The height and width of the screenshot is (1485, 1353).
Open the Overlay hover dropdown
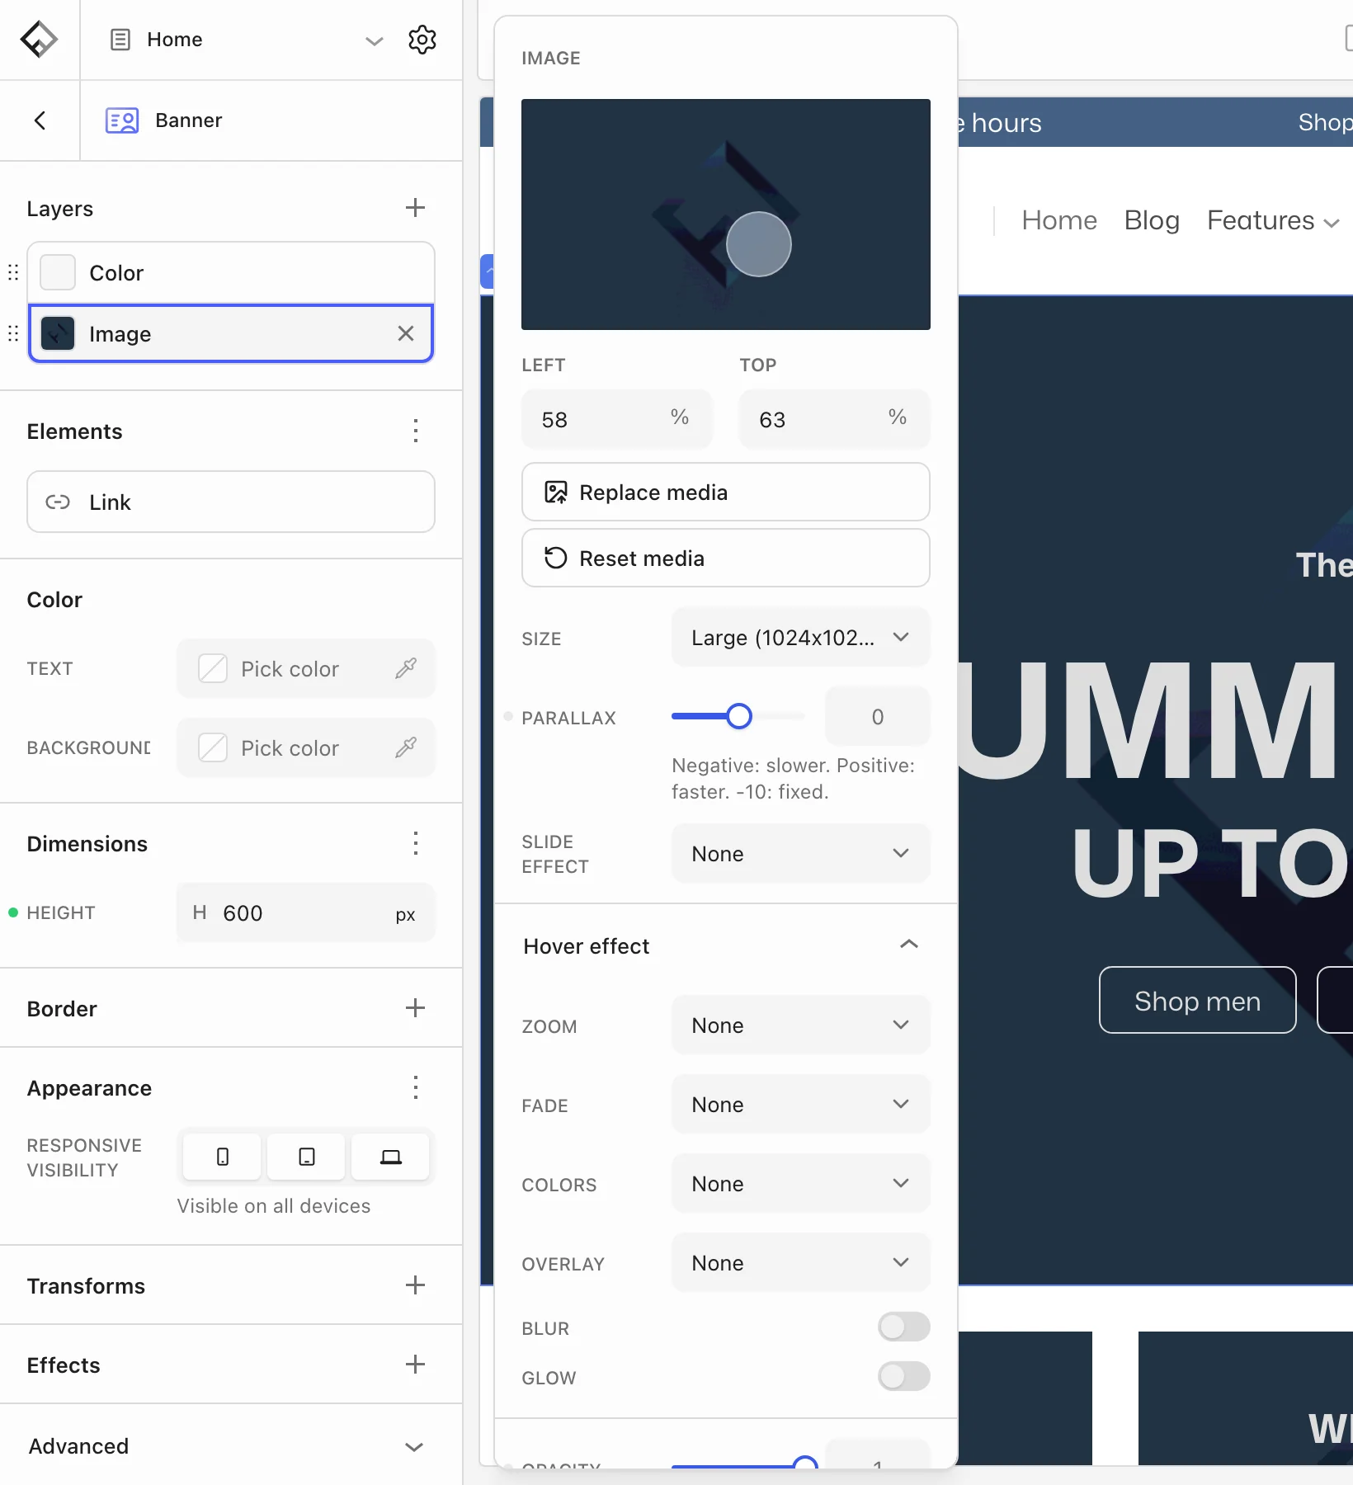800,1262
